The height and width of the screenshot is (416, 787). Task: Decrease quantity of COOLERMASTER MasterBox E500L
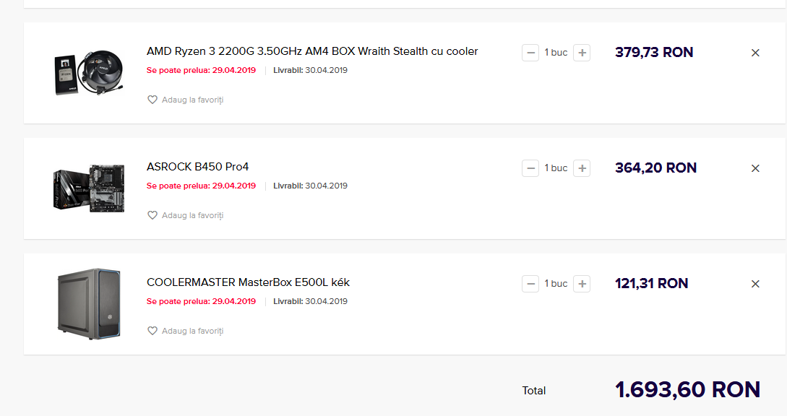tap(530, 284)
